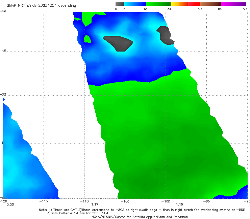This screenshot has height=219, width=250.
Task: Click the longitude label '-100'
Action: click(x=166, y=201)
